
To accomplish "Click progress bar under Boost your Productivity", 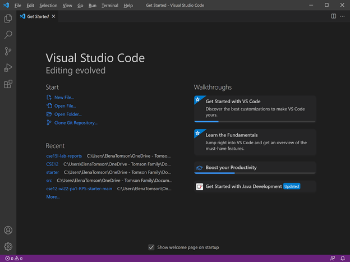I will (255, 173).
